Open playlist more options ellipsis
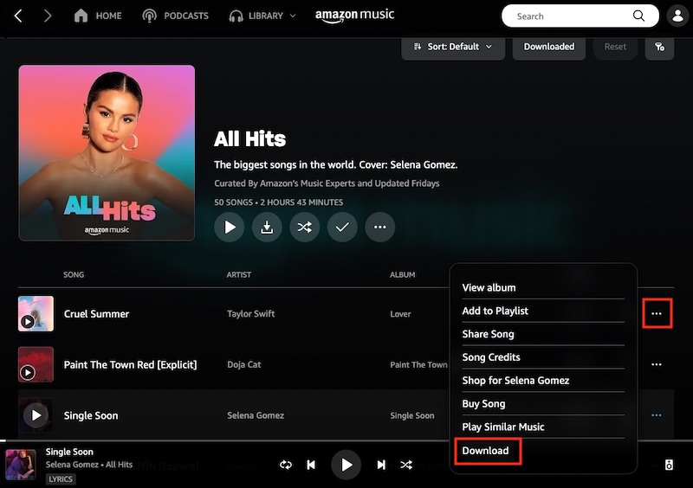This screenshot has height=488, width=693. pyautogui.click(x=379, y=227)
